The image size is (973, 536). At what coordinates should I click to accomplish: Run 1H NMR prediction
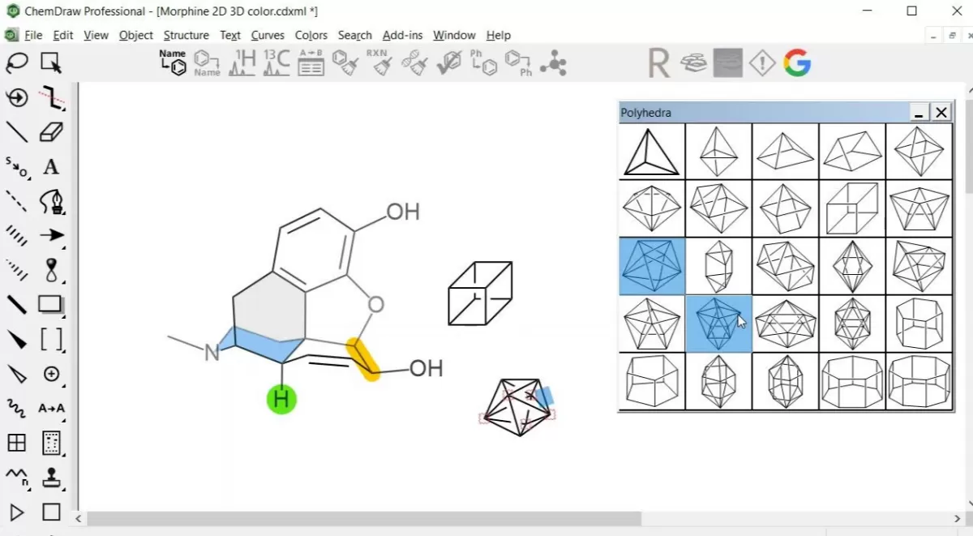pos(242,62)
